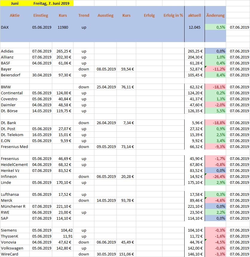Select the yellow Juni cell

[15, 3]
